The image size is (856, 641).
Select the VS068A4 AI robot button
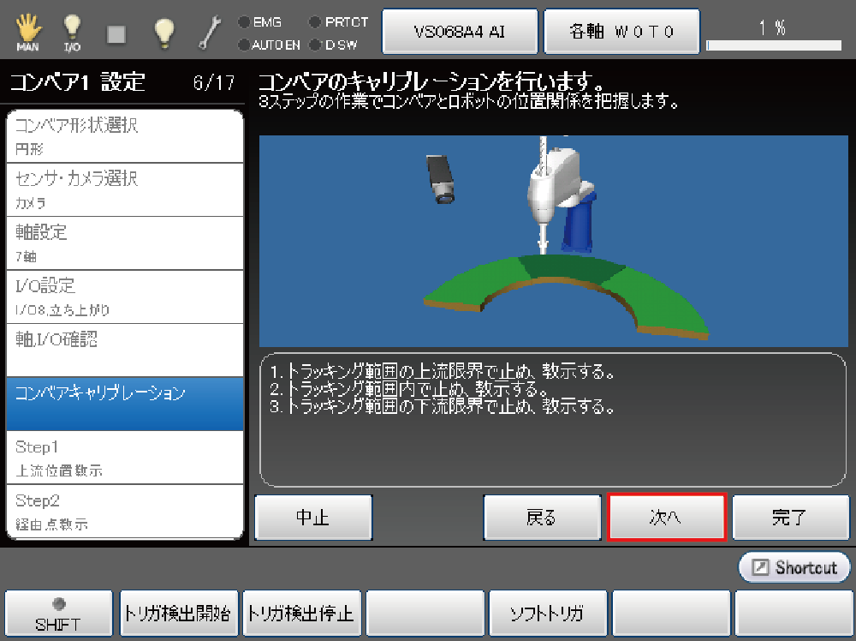460,32
